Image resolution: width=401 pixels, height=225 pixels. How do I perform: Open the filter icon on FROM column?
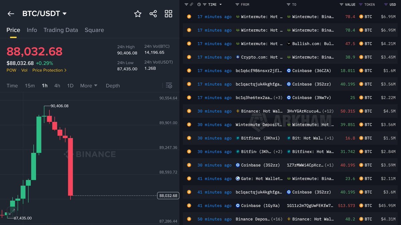point(238,4)
